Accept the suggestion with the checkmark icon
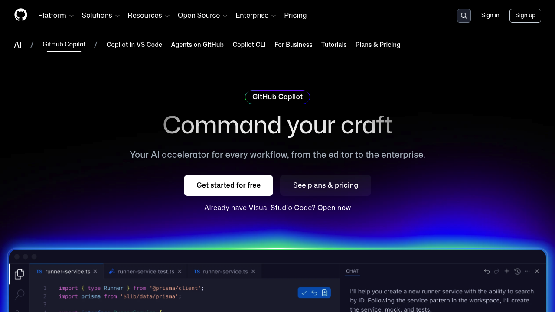The width and height of the screenshot is (555, 312). [x=304, y=292]
